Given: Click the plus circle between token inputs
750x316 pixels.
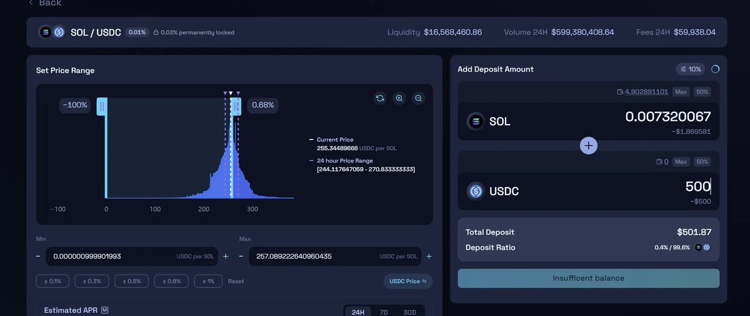Looking at the screenshot, I should (x=589, y=145).
